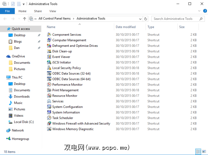Open the Component Services icon
This screenshot has width=208, height=155.
[49, 34]
